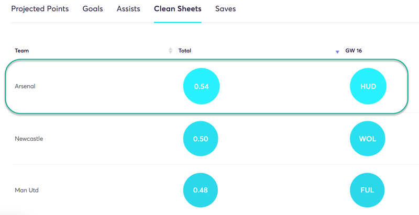Viewport: 419px width, 215px height.
Task: Select Man Utd's 0.48 total circle
Action: (x=201, y=190)
